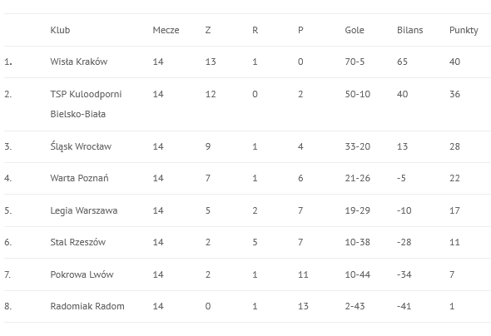This screenshot has width=491, height=336.
Task: Select Wisła Kraków team name
Action: point(79,62)
